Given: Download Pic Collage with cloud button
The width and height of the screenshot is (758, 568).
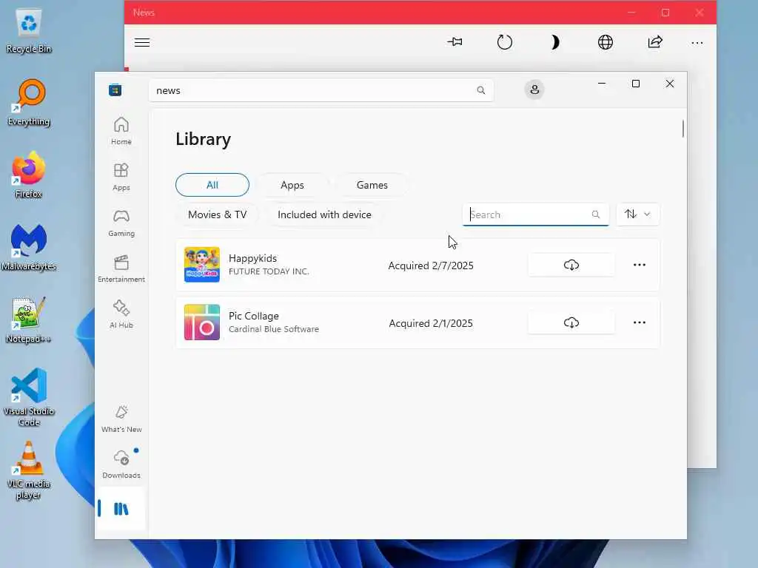Looking at the screenshot, I should click(571, 322).
